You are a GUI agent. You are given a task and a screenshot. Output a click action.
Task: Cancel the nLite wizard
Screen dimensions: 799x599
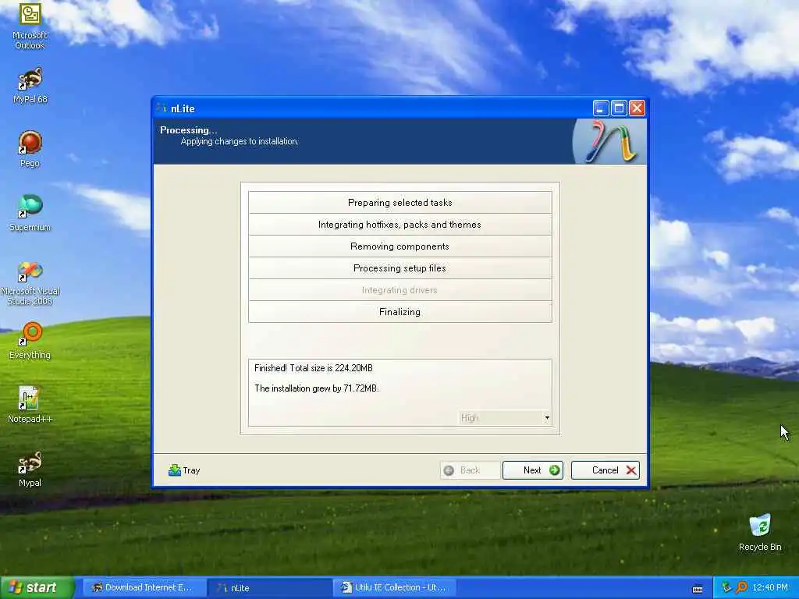605,470
